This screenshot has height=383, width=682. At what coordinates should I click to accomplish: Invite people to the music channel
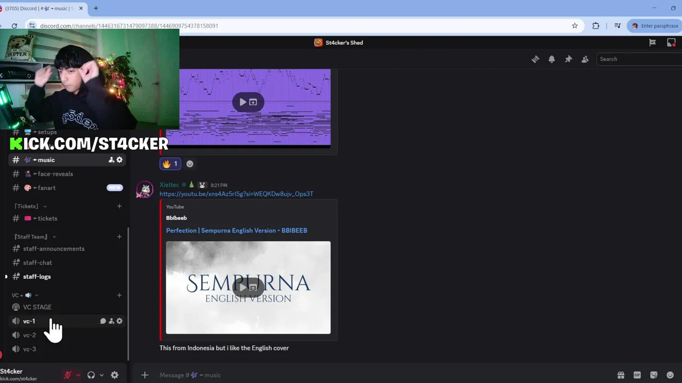(111, 160)
